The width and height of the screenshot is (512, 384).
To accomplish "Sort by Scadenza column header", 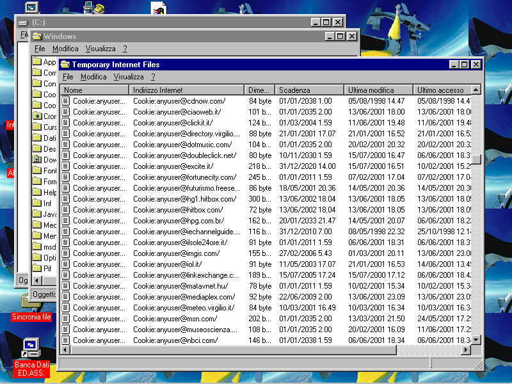I will pyautogui.click(x=310, y=90).
